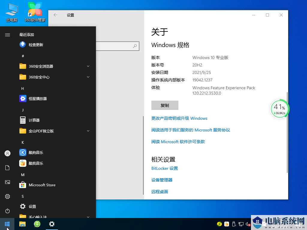The width and height of the screenshot is (307, 230).
Task: Open Pictures from the Start sidebar
Action: click(x=7, y=182)
